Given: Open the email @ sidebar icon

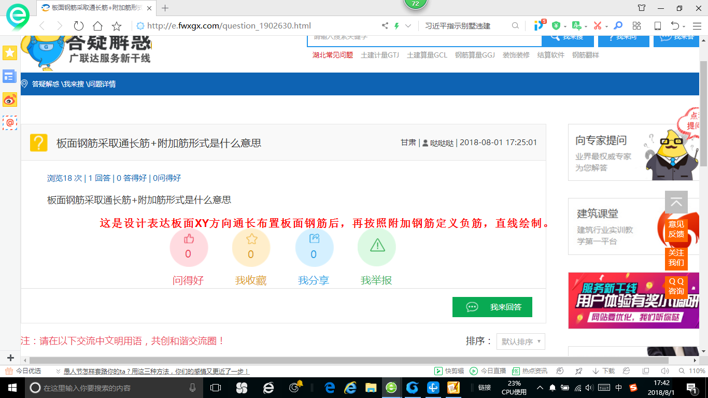Looking at the screenshot, I should 10,123.
